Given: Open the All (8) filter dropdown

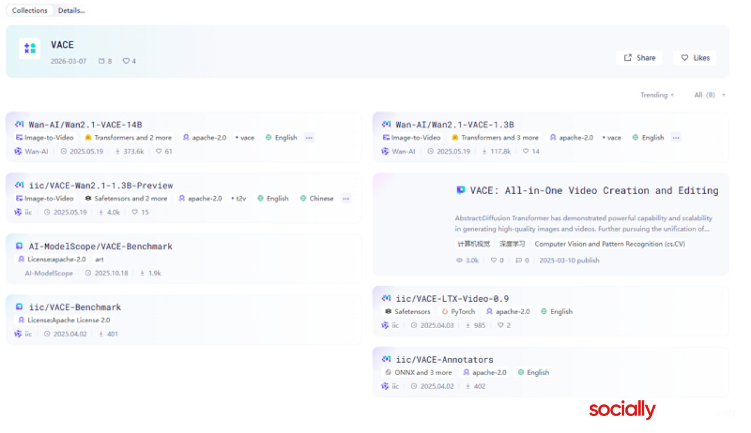Looking at the screenshot, I should [x=710, y=95].
